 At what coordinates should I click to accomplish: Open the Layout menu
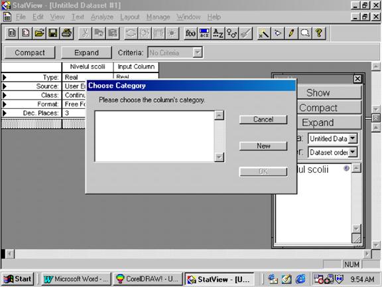click(129, 17)
